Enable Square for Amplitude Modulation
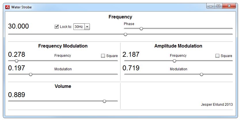Screen dimensions: 240x121 click(x=217, y=56)
